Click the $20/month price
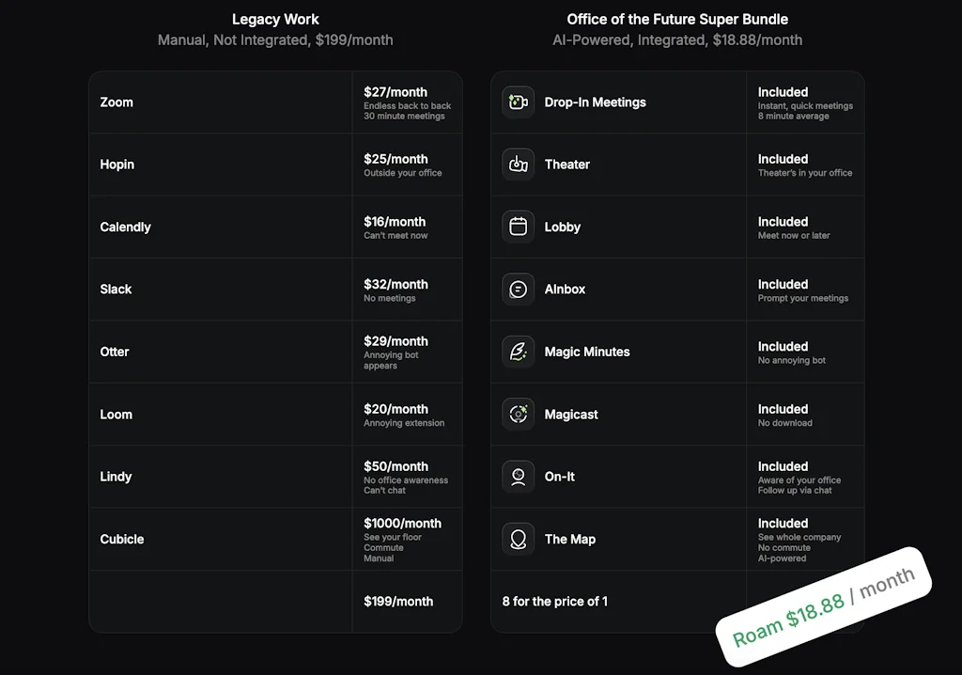 [x=396, y=409]
